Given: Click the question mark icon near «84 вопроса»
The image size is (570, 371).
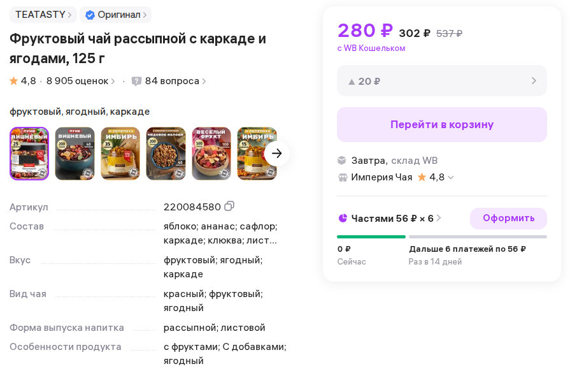Looking at the screenshot, I should tap(136, 81).
